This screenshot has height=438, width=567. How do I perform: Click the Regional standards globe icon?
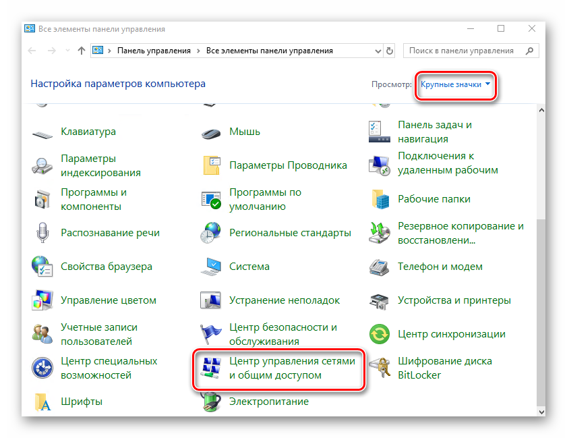click(210, 232)
